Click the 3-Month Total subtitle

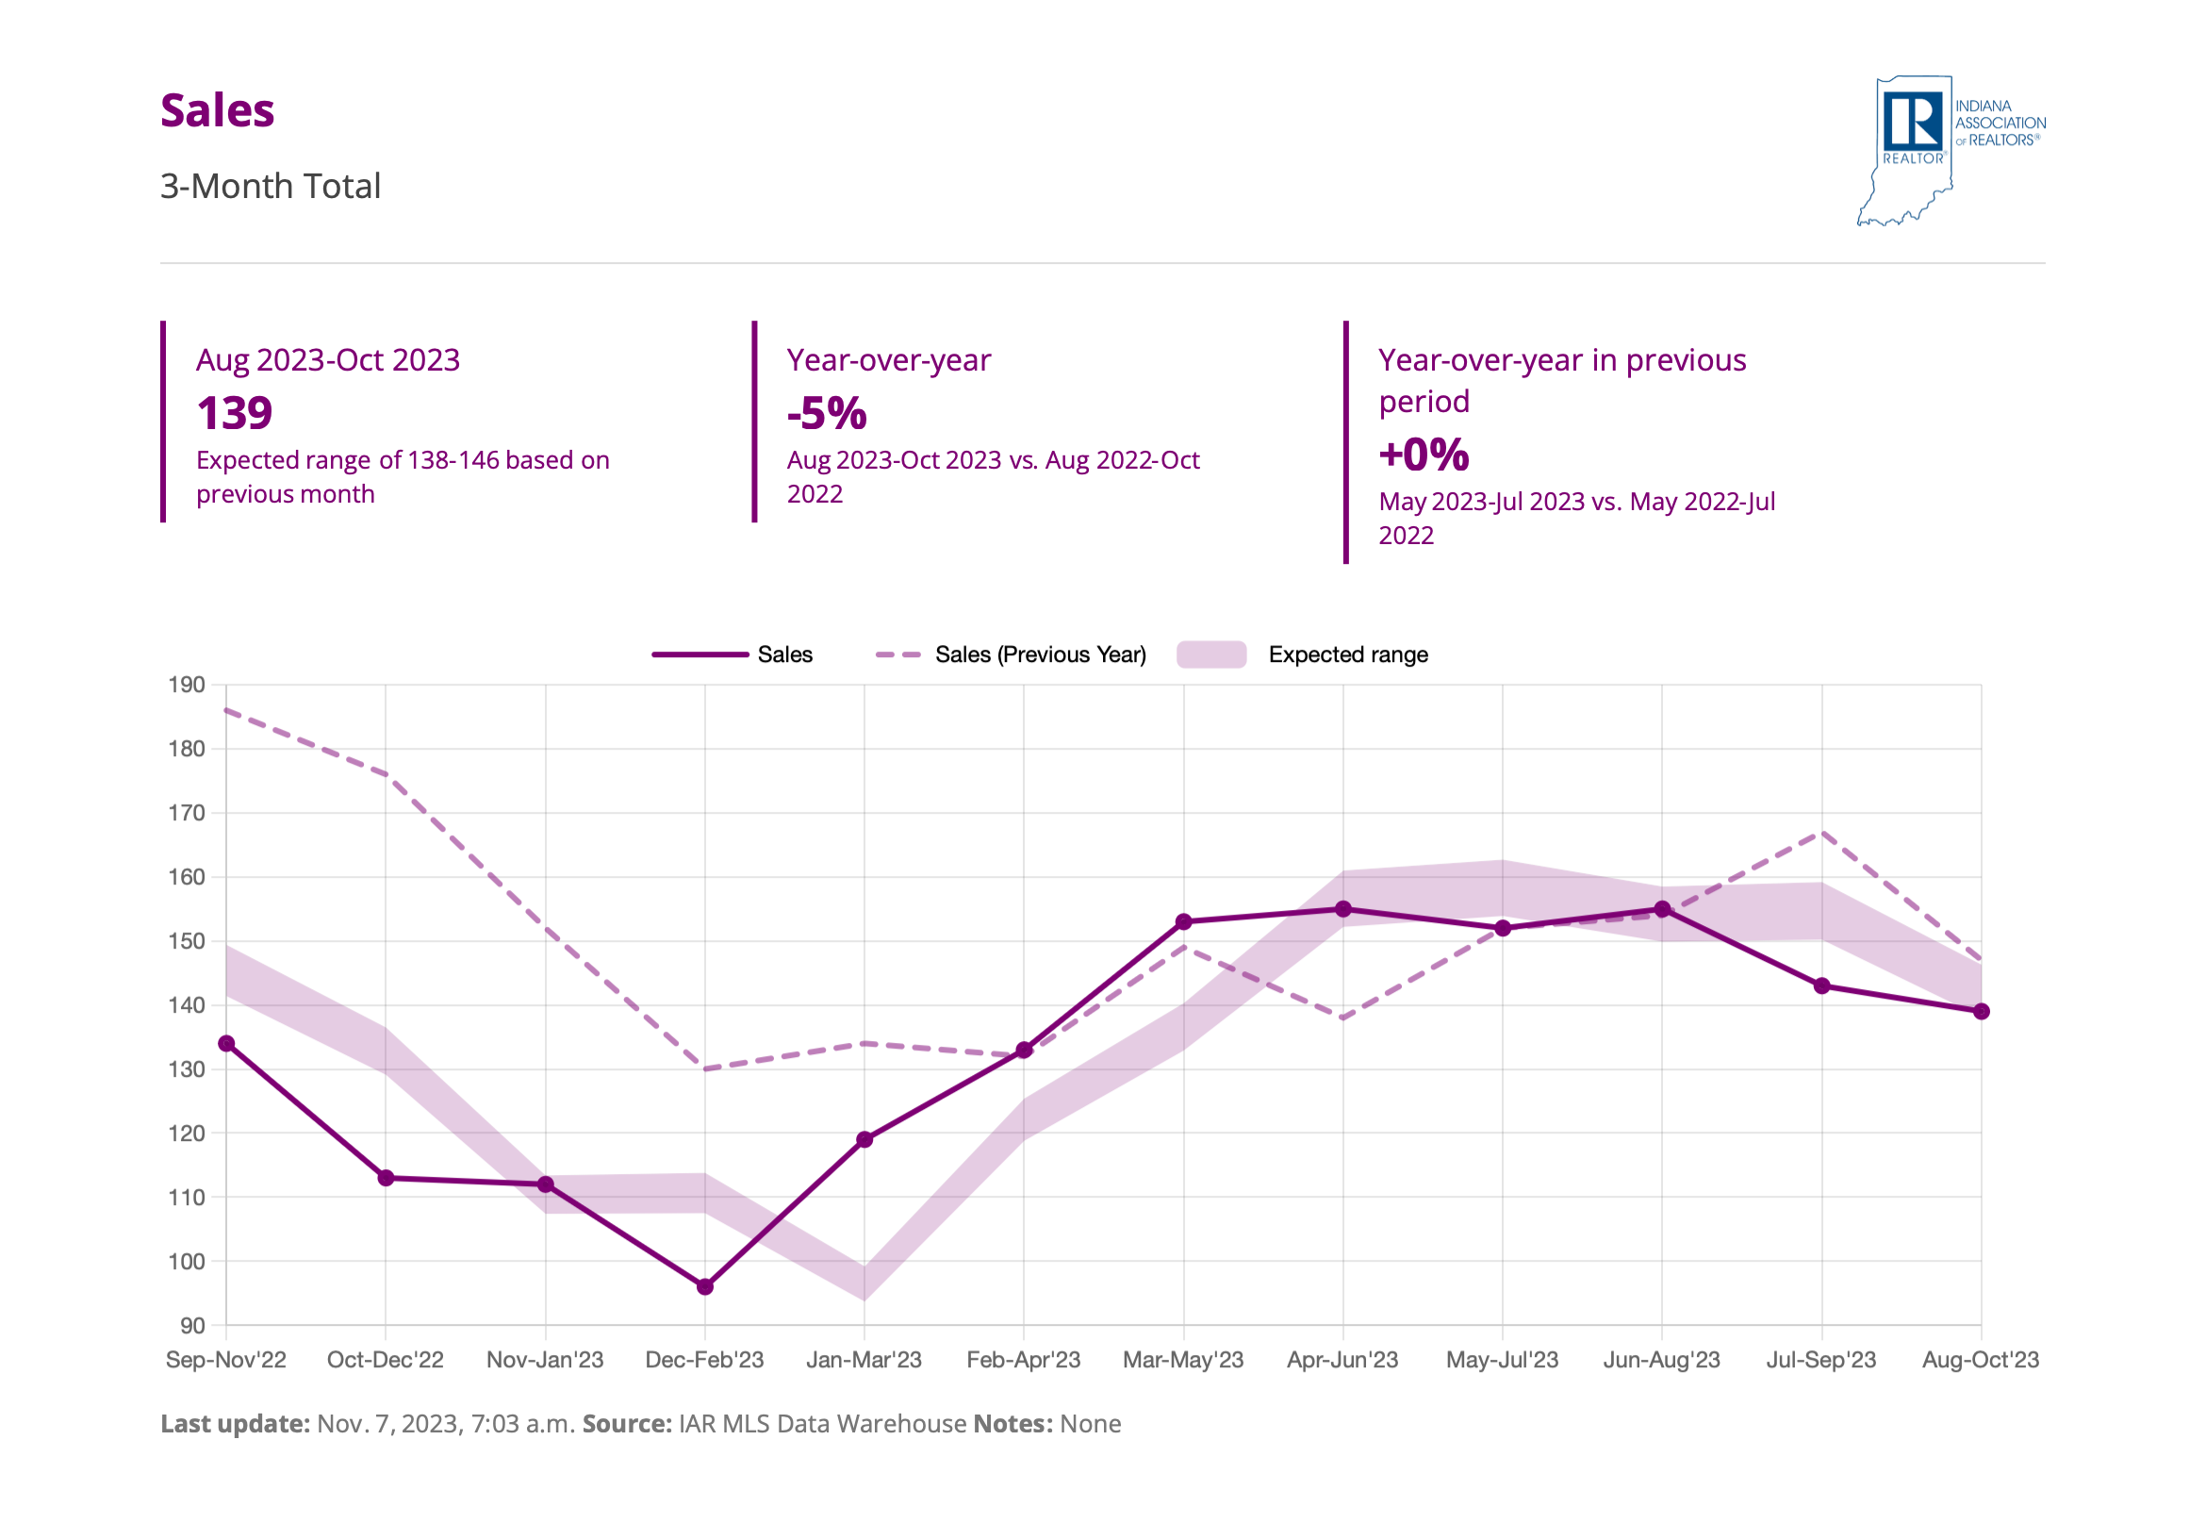point(270,186)
